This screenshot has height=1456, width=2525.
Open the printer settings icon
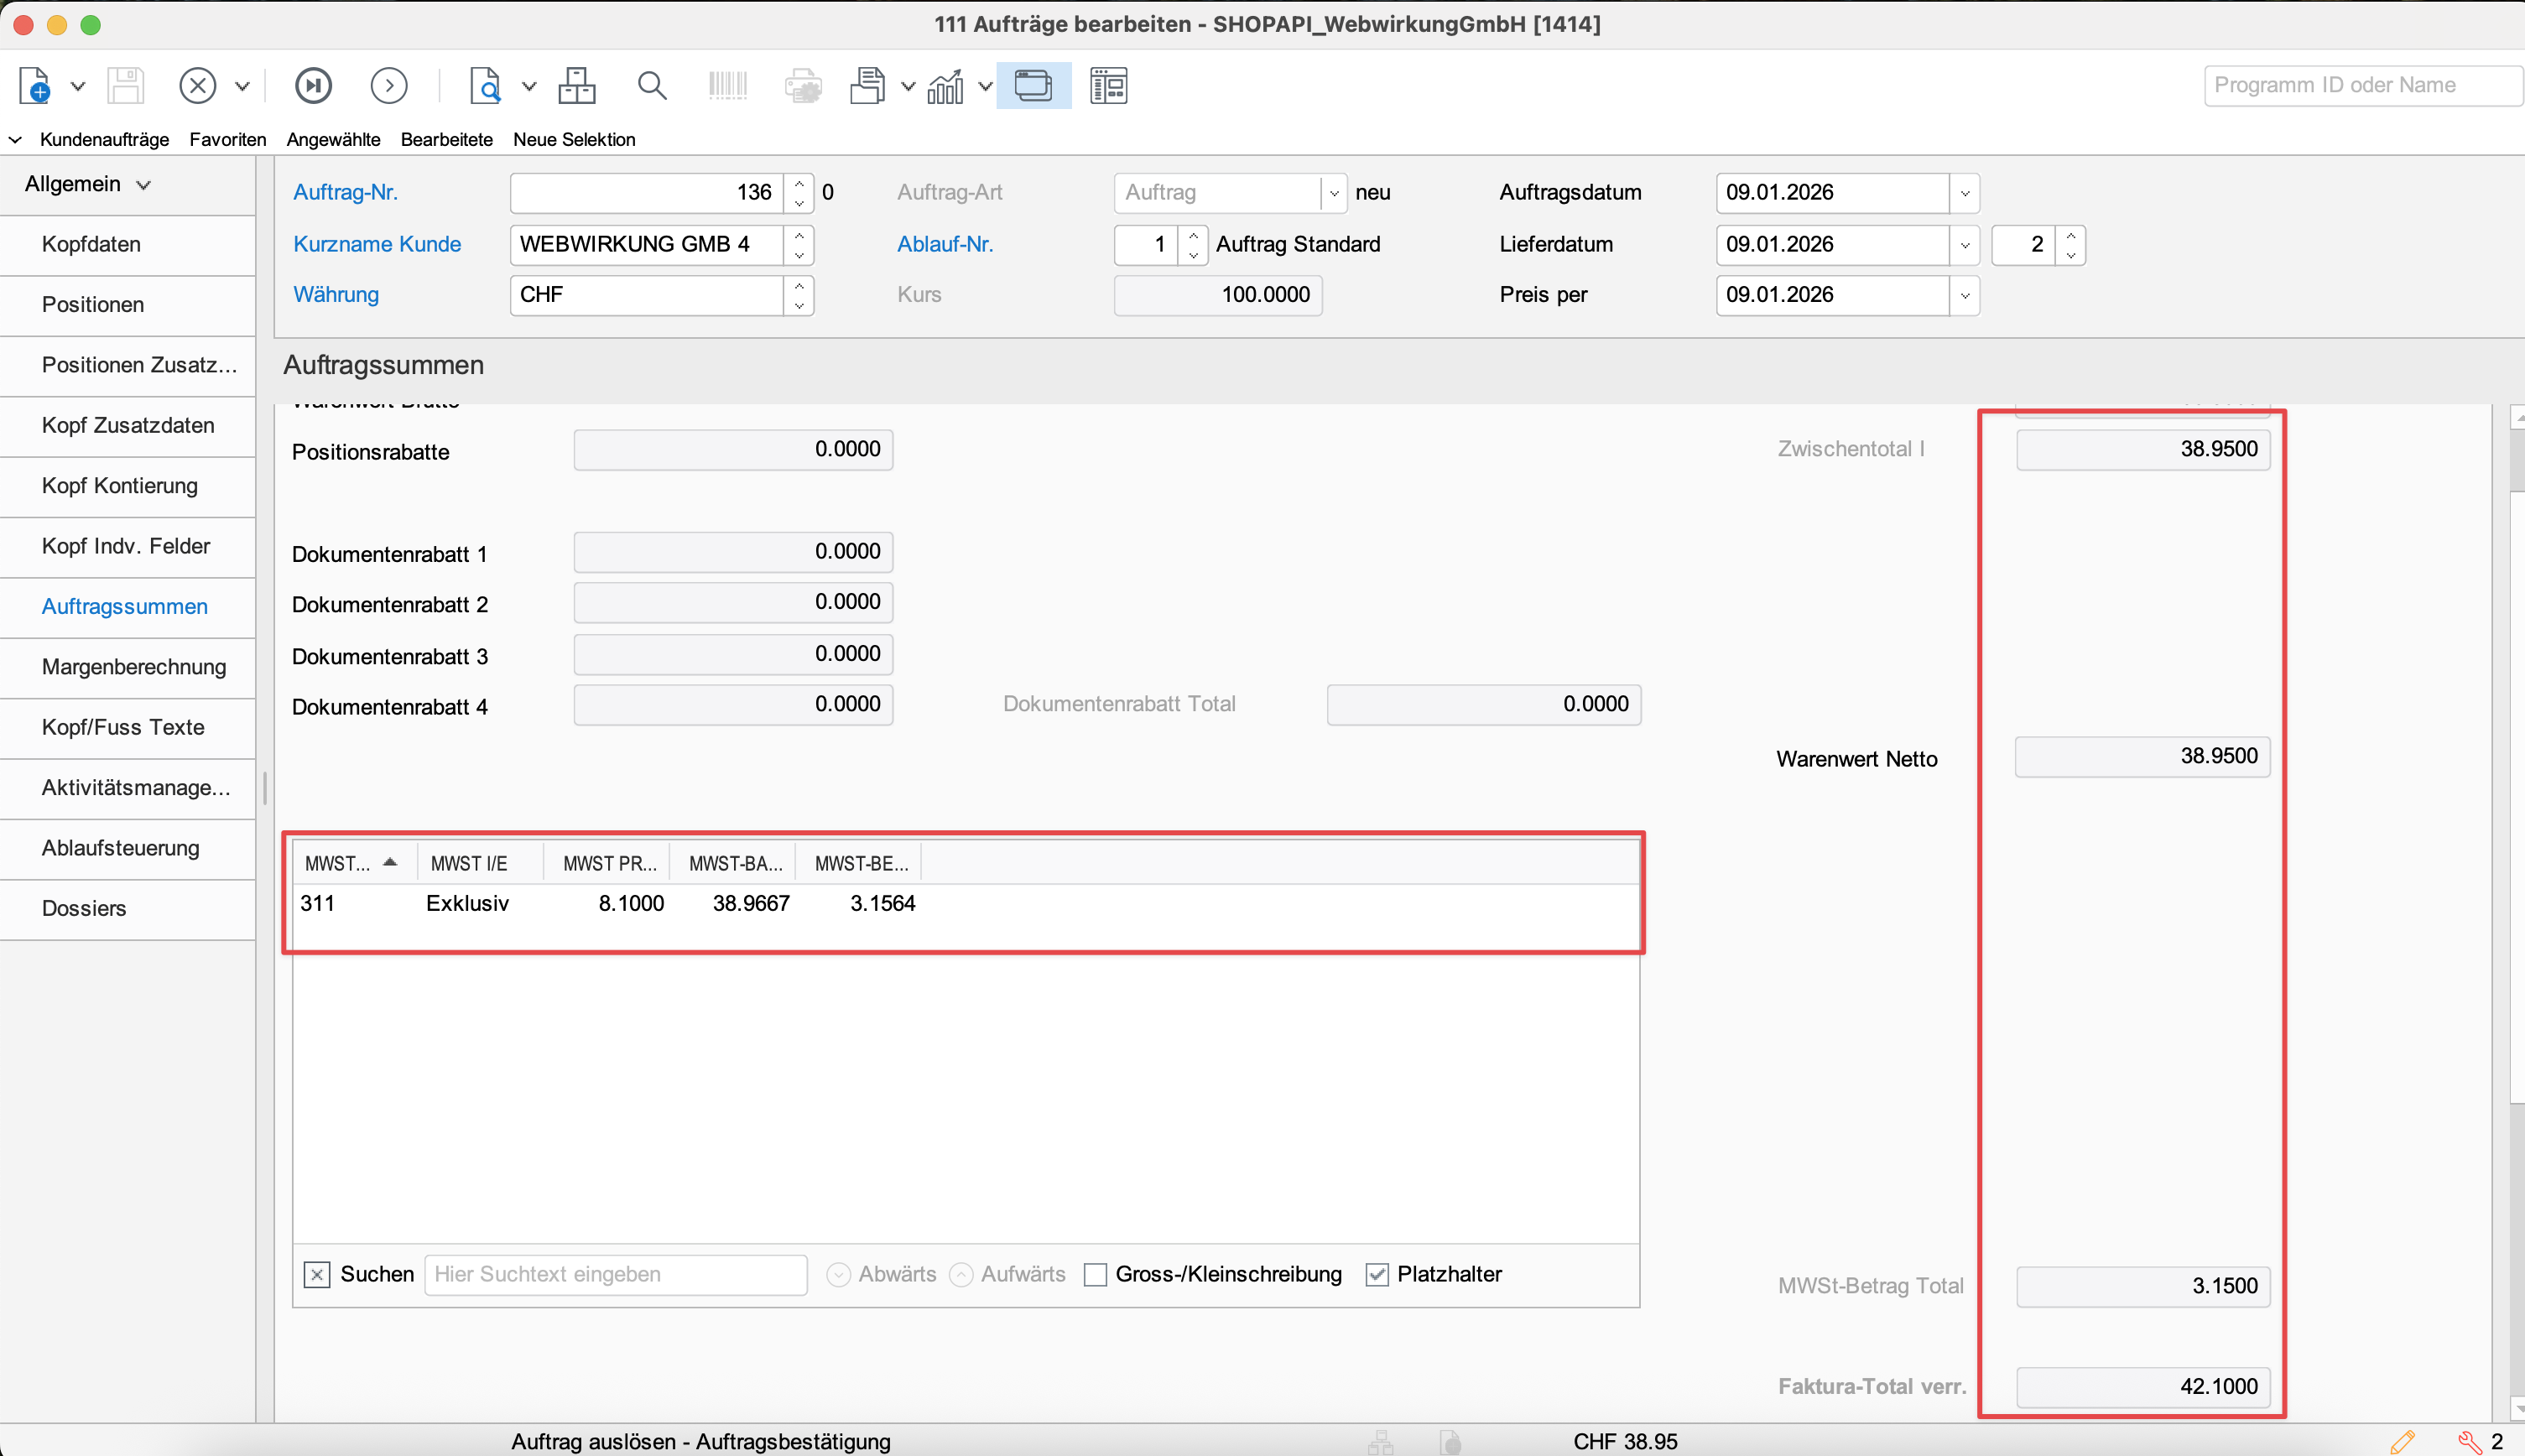pyautogui.click(x=803, y=85)
